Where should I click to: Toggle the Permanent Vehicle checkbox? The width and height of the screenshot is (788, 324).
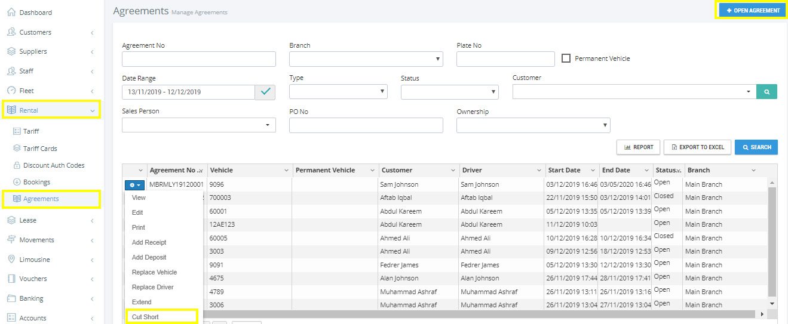pyautogui.click(x=566, y=58)
